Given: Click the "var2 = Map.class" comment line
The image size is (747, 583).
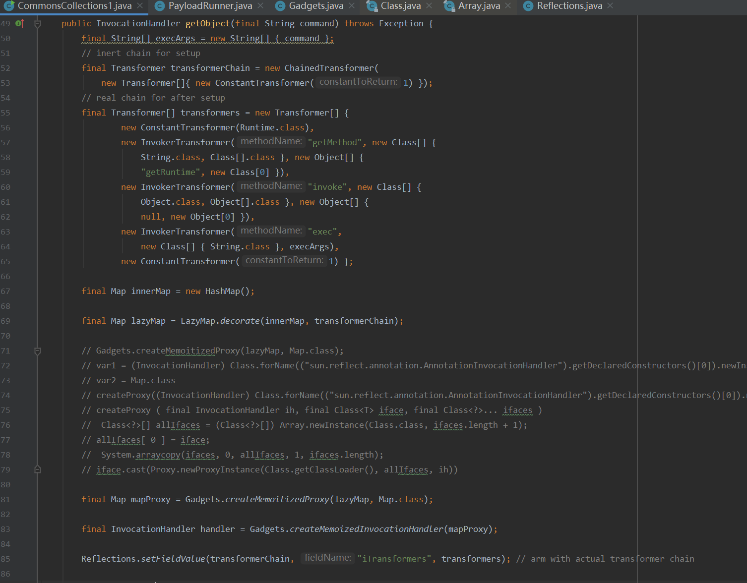Looking at the screenshot, I should pyautogui.click(x=128, y=380).
